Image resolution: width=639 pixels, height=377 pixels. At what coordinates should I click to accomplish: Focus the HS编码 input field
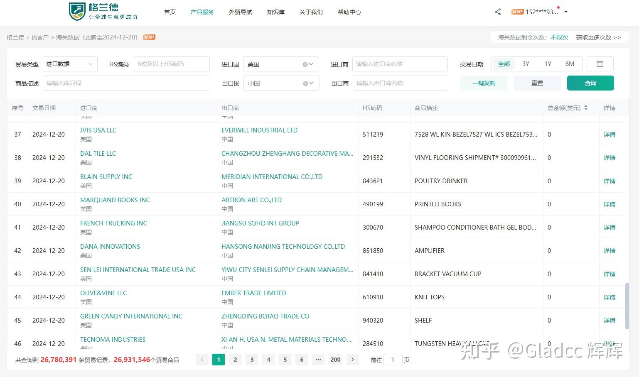[172, 64]
